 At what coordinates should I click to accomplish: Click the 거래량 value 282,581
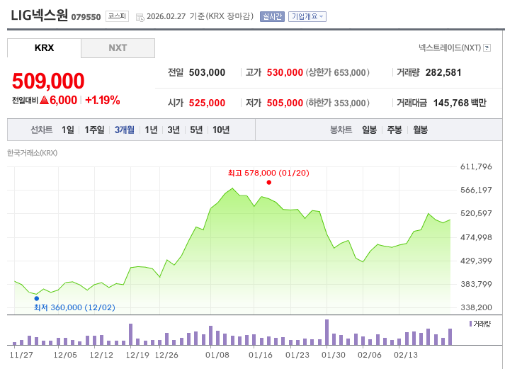443,72
